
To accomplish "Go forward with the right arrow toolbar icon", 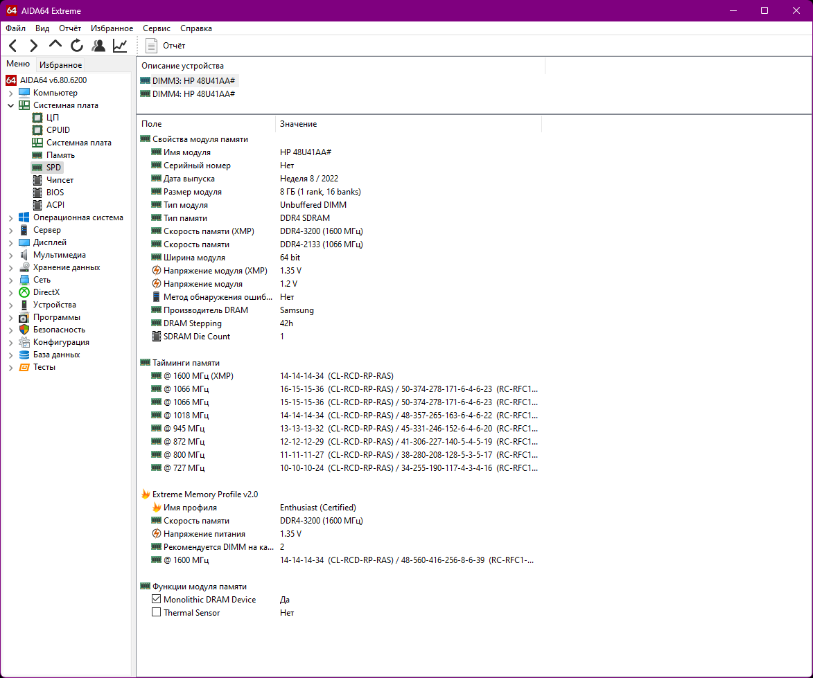I will [34, 46].
